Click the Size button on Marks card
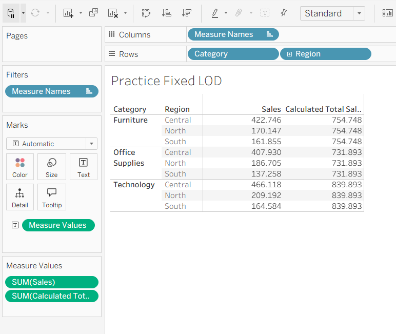Image resolution: width=396 pixels, height=334 pixels. coord(52,167)
